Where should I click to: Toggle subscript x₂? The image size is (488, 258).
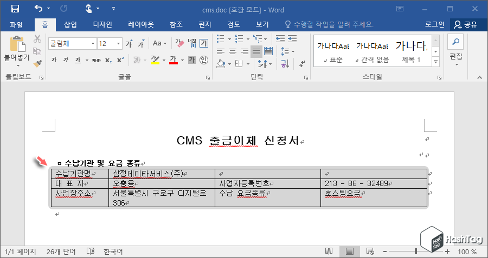tap(108, 60)
